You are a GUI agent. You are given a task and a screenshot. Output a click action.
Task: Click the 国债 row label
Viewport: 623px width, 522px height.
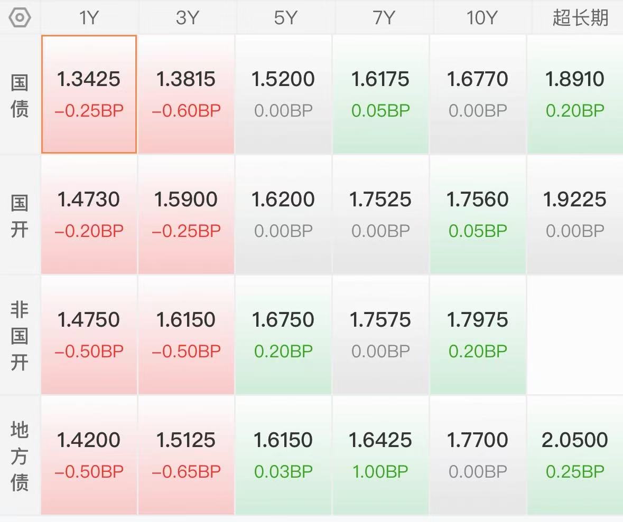(x=20, y=96)
